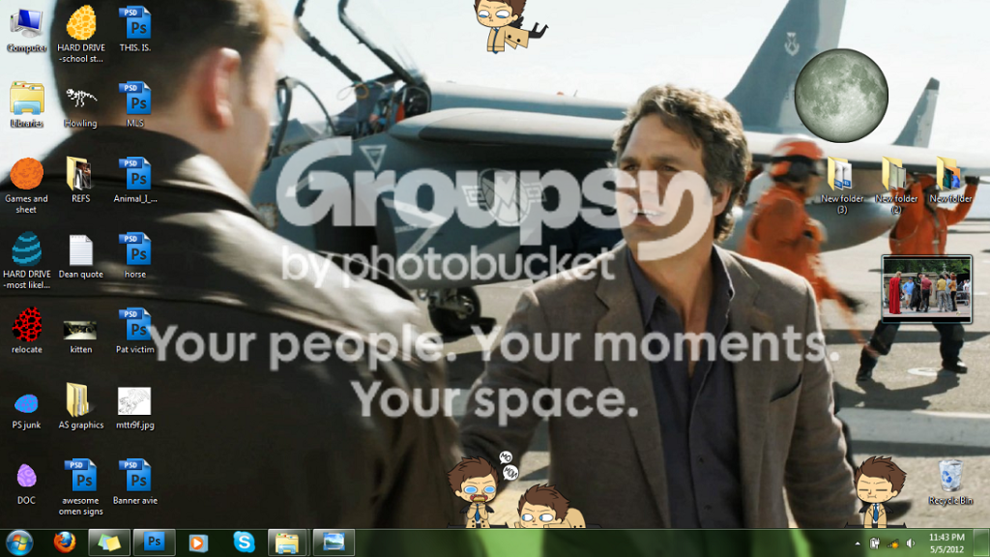This screenshot has height=557, width=990.
Task: Select the Pat victim PSD file
Action: [x=135, y=331]
